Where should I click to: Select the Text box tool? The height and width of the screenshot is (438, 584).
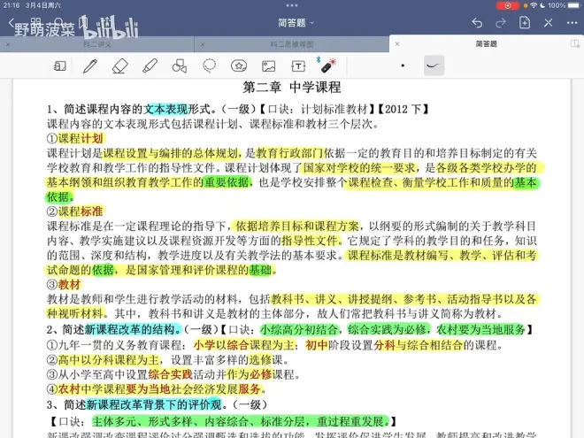[x=299, y=65]
